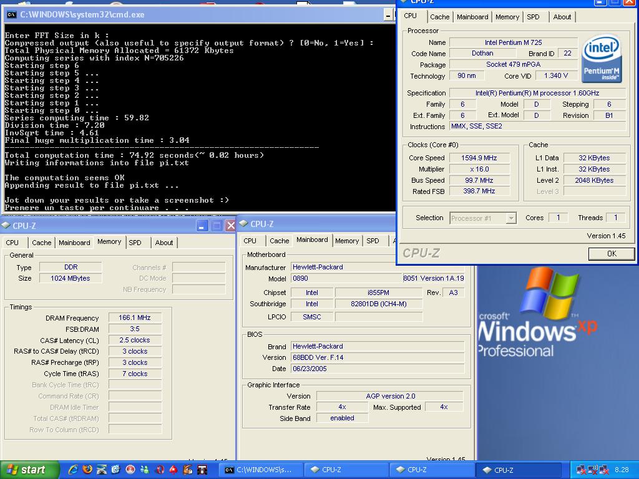Screen dimensions: 639x479
Task: Open the red circular quick launch icon
Action: [130, 470]
